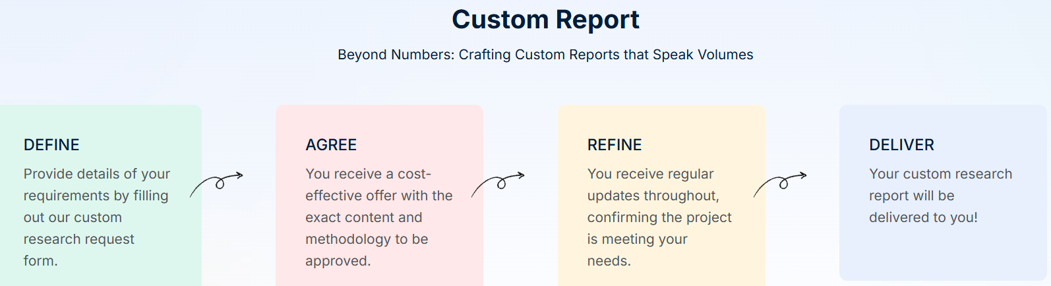Click 'research request' text in the green card
Viewport: 1051px width, 286px height.
79,239
